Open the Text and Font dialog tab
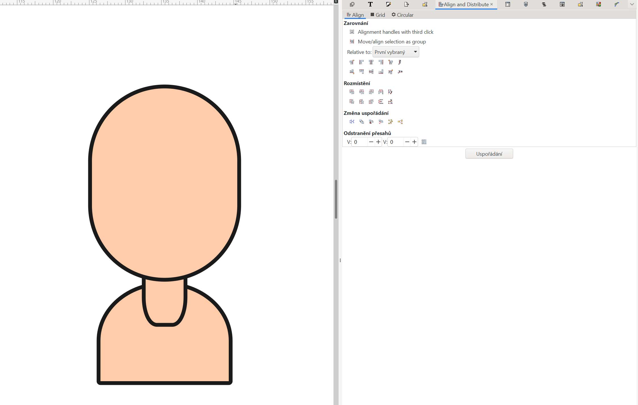This screenshot has height=405, width=638. coord(370,5)
